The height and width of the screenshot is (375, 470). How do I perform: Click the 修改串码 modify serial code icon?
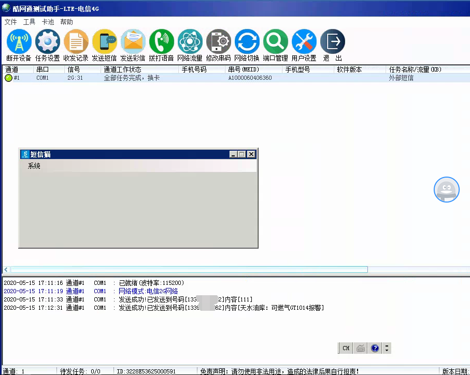(x=219, y=41)
